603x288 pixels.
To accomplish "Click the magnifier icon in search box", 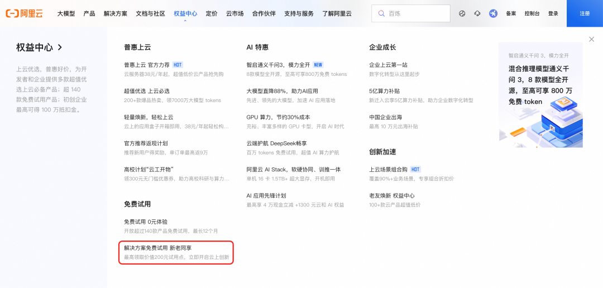I will [381, 13].
